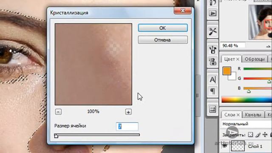Zoom in the filter preview
The image size is (272, 153).
(x=128, y=112)
